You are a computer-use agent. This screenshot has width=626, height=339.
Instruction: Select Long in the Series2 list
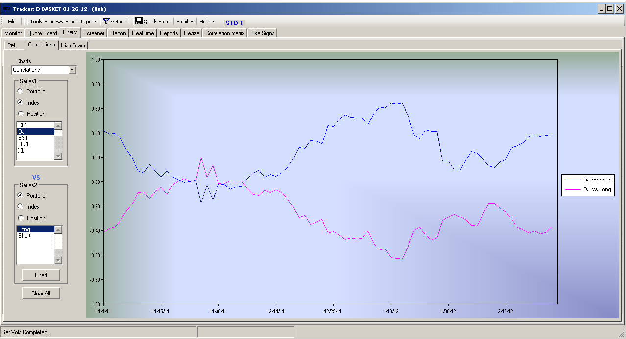pos(35,229)
